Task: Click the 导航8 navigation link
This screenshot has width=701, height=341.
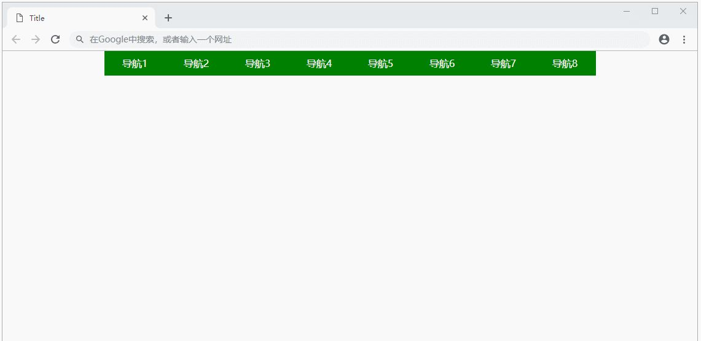Action: [565, 64]
